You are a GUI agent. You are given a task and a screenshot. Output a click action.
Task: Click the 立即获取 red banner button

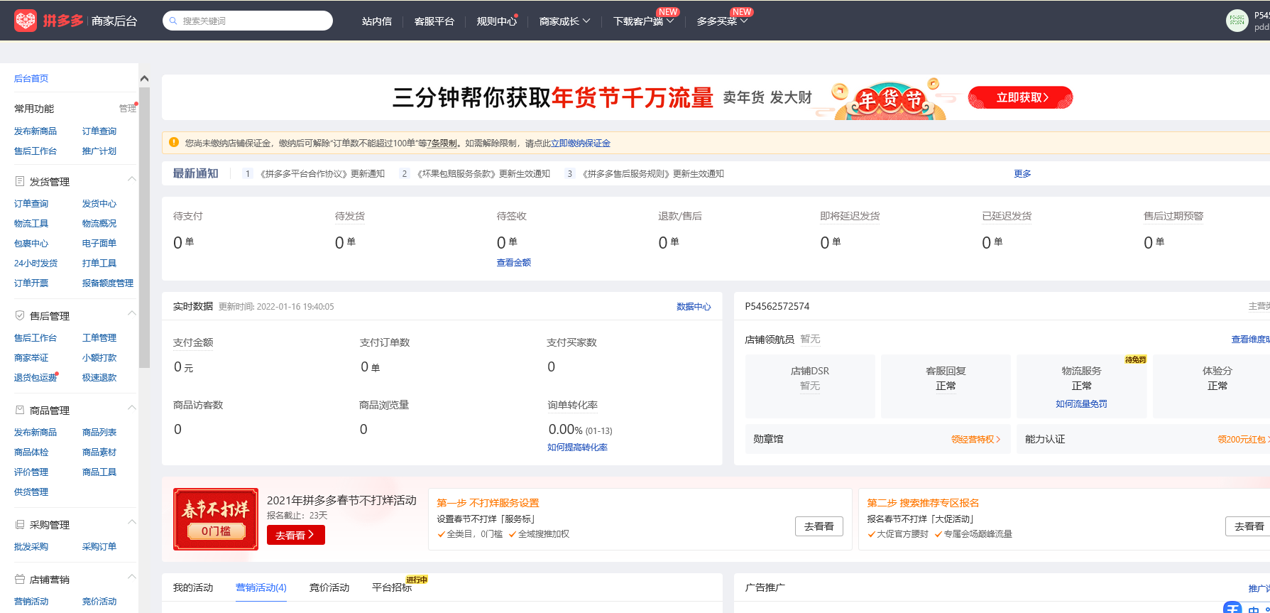(1020, 97)
